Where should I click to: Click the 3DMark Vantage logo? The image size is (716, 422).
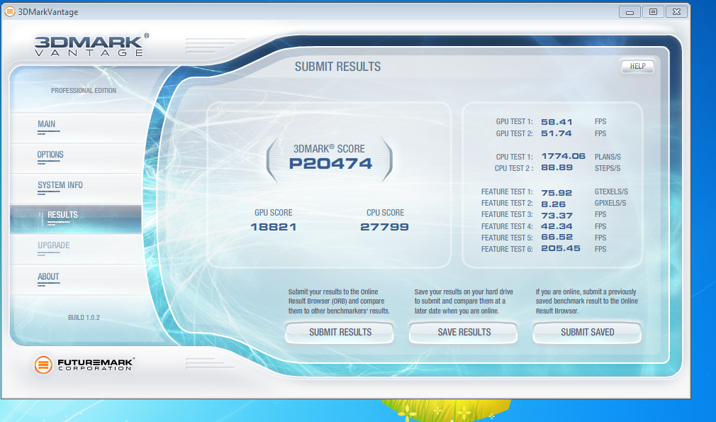coord(91,45)
